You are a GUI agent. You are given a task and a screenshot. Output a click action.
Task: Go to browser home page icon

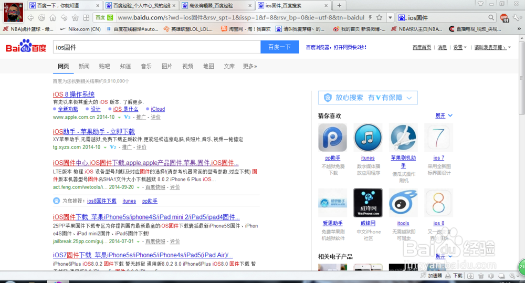[x=53, y=18]
